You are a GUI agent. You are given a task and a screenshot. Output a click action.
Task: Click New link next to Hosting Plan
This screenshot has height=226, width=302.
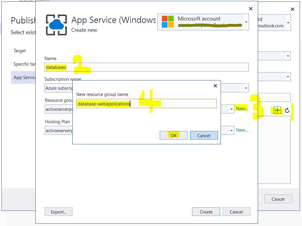click(242, 130)
